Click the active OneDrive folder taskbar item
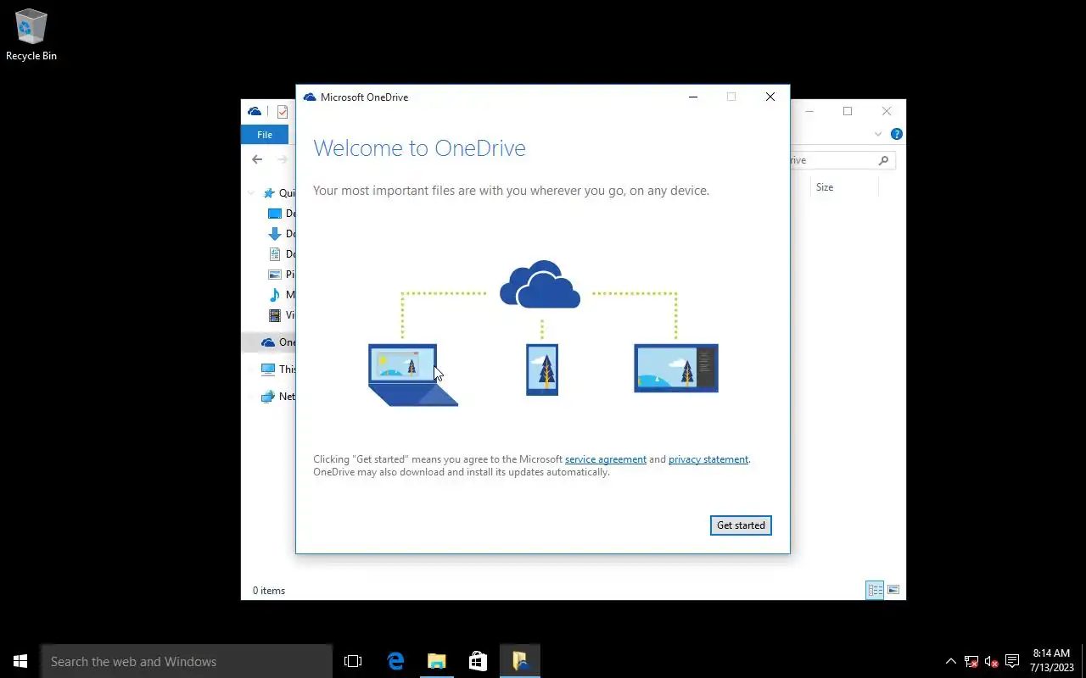 click(x=519, y=661)
